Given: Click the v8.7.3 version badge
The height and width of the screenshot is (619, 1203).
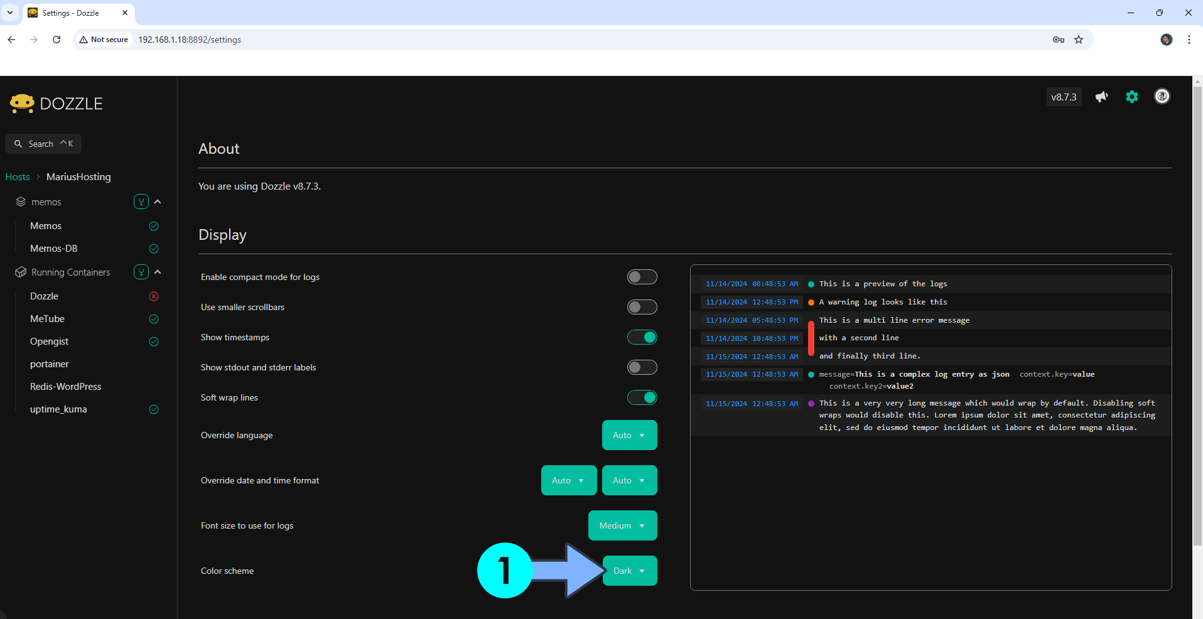Looking at the screenshot, I should tap(1064, 97).
